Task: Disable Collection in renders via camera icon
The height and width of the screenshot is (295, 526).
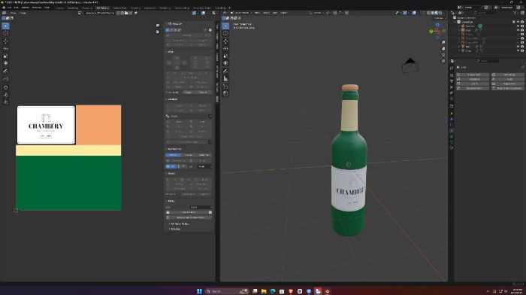Action: click(522, 22)
